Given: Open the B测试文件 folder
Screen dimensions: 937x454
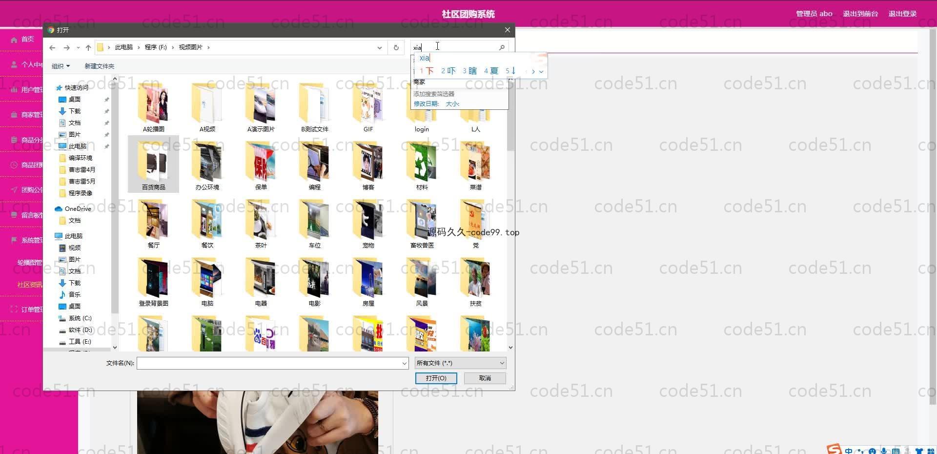Looking at the screenshot, I should click(314, 107).
